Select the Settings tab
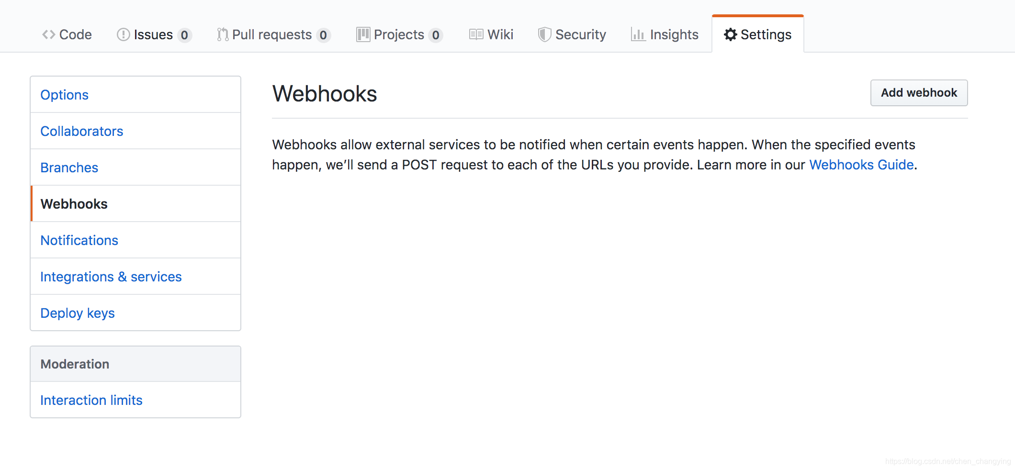 (x=758, y=34)
